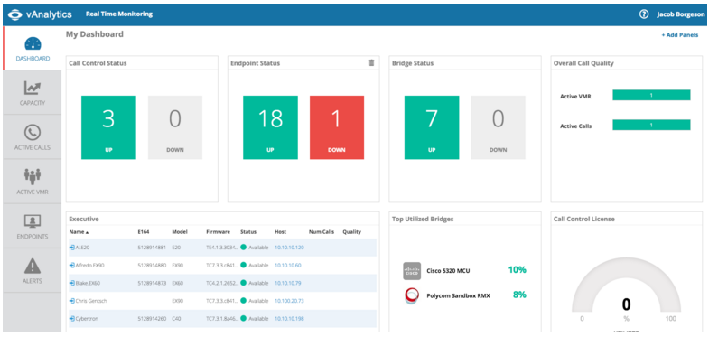
Task: Click the Cisco 5320 MCU bridge name
Action: [448, 271]
